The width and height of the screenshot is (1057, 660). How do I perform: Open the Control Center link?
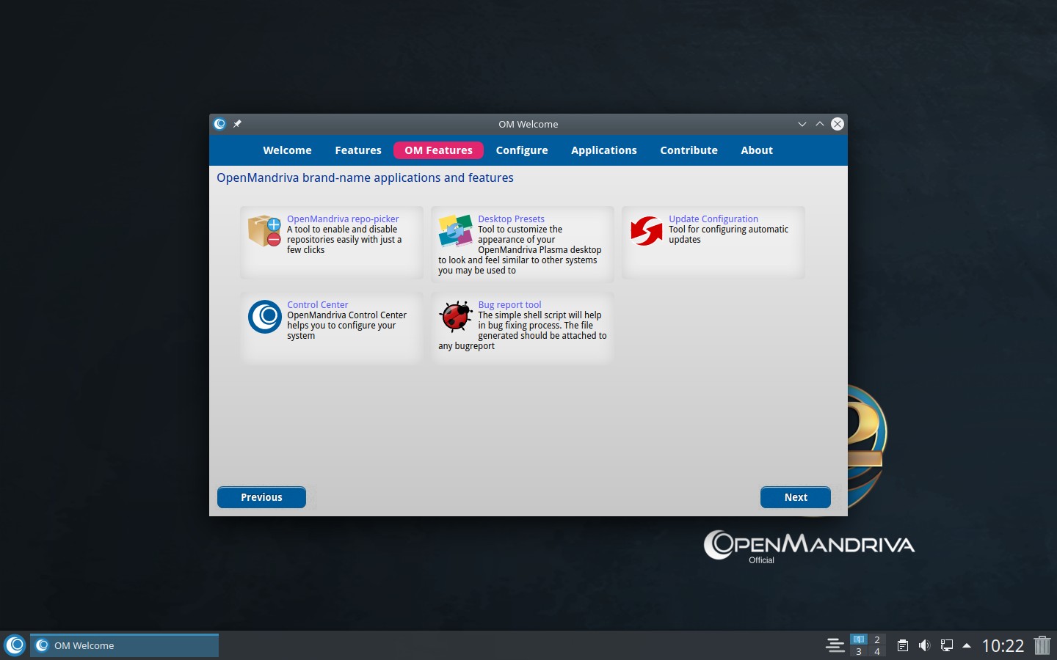click(317, 304)
